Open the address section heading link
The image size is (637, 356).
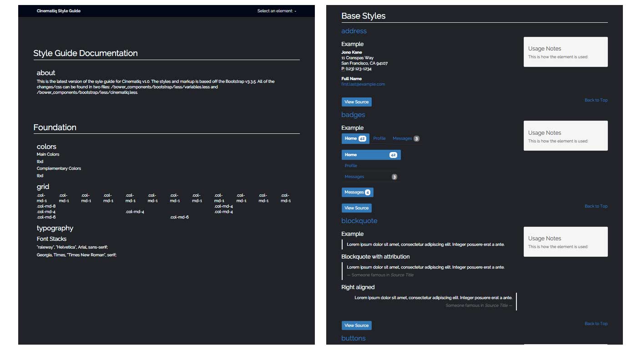coord(354,31)
